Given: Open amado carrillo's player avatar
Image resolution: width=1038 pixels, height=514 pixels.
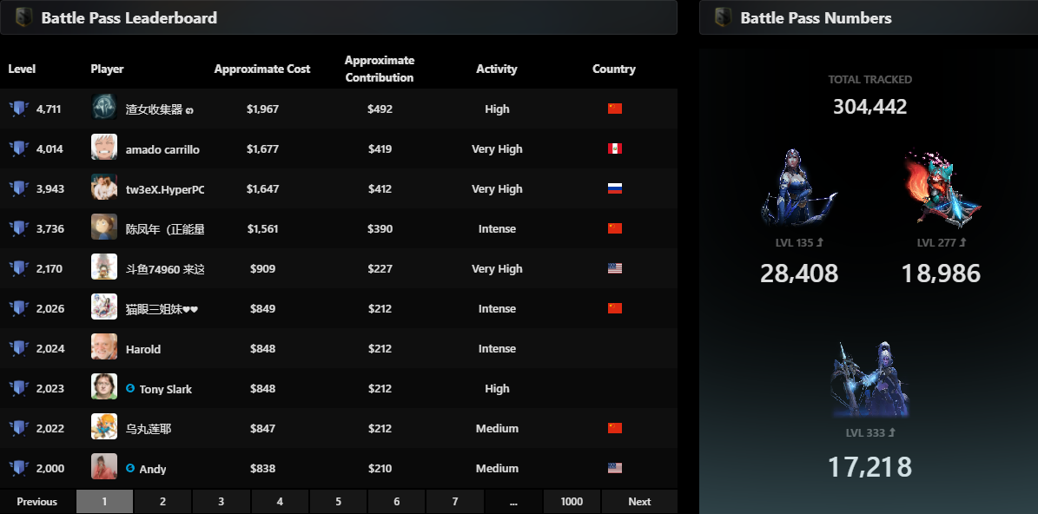Looking at the screenshot, I should [104, 148].
